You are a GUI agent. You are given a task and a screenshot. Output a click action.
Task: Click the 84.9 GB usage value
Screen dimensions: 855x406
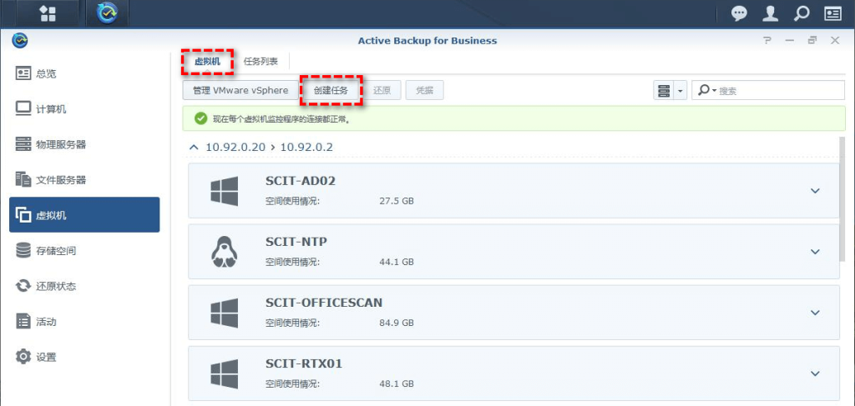coord(397,323)
